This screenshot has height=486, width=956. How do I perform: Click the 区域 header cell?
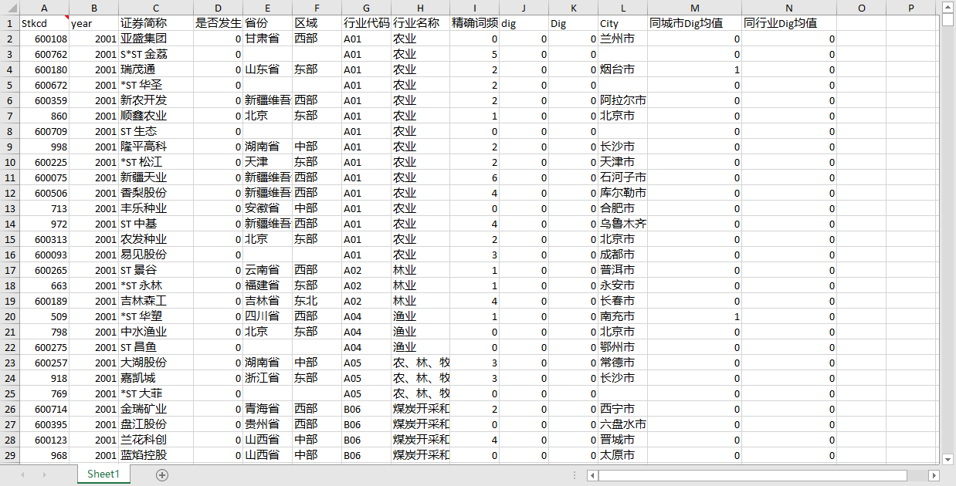coord(317,23)
